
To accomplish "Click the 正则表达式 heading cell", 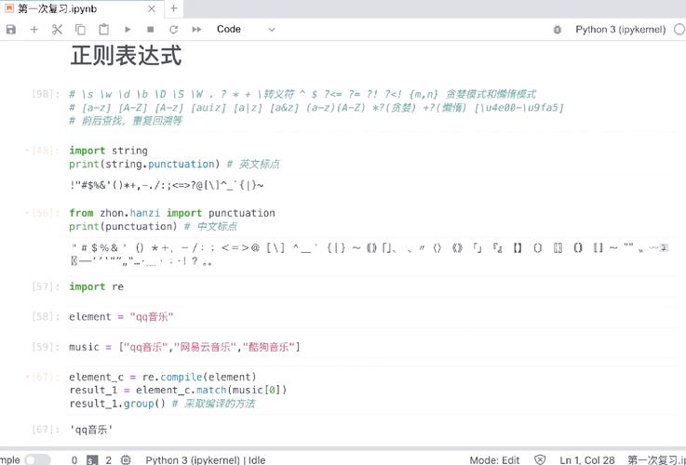I will click(126, 56).
